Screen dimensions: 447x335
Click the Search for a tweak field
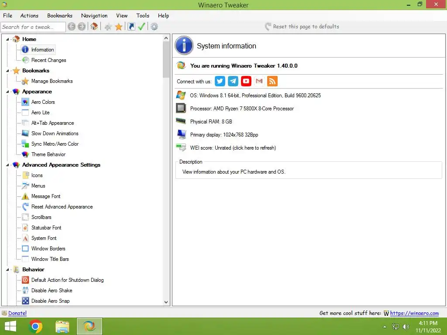click(x=33, y=27)
